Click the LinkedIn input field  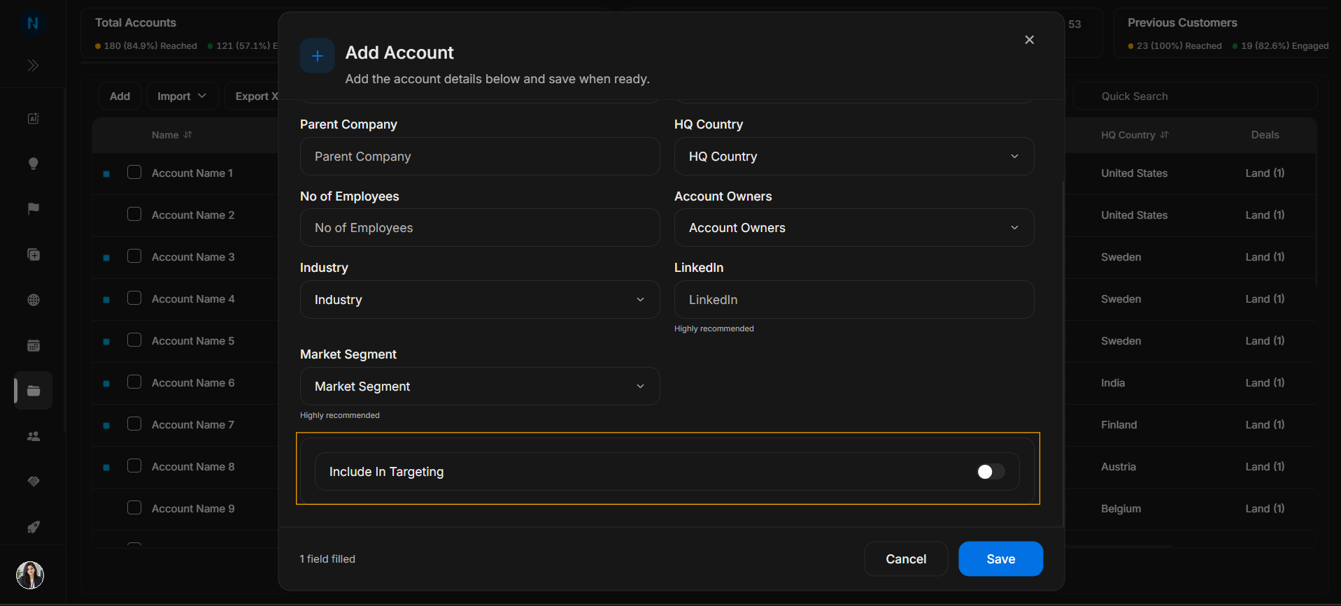[853, 300]
